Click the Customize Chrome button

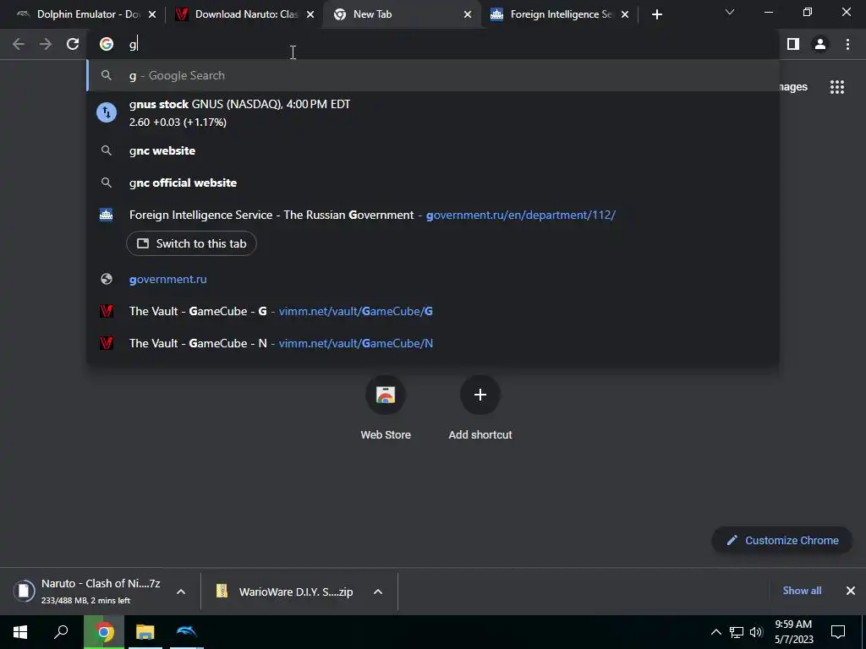point(782,540)
